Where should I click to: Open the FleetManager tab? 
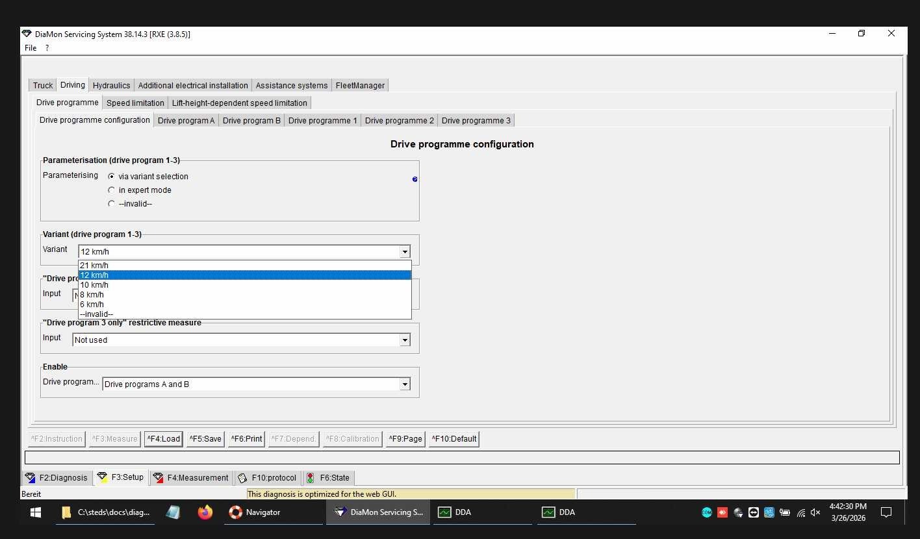click(360, 86)
